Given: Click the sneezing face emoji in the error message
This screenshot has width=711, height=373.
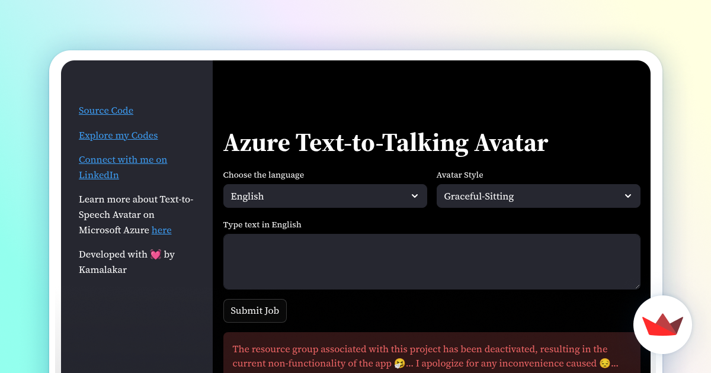Looking at the screenshot, I should [x=400, y=363].
